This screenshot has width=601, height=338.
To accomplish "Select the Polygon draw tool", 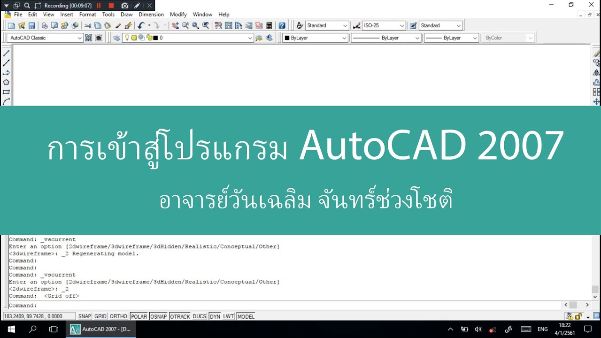I will click(x=7, y=83).
